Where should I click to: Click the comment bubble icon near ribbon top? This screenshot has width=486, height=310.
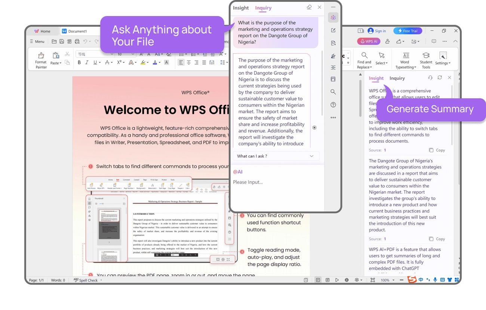434,41
